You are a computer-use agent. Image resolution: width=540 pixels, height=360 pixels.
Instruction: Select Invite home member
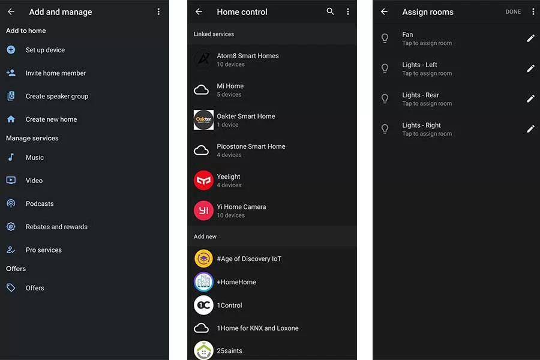coord(85,73)
